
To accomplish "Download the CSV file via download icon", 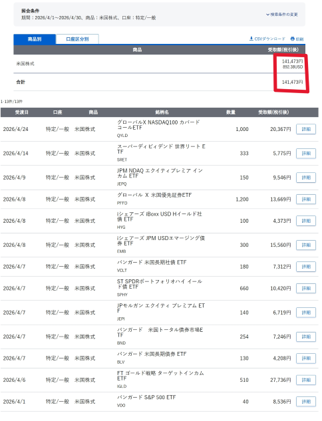I will pos(251,39).
